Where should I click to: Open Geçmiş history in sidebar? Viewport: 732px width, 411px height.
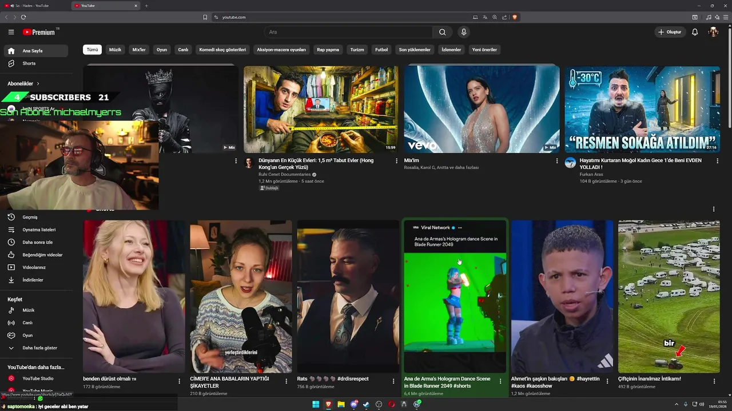tap(36, 217)
